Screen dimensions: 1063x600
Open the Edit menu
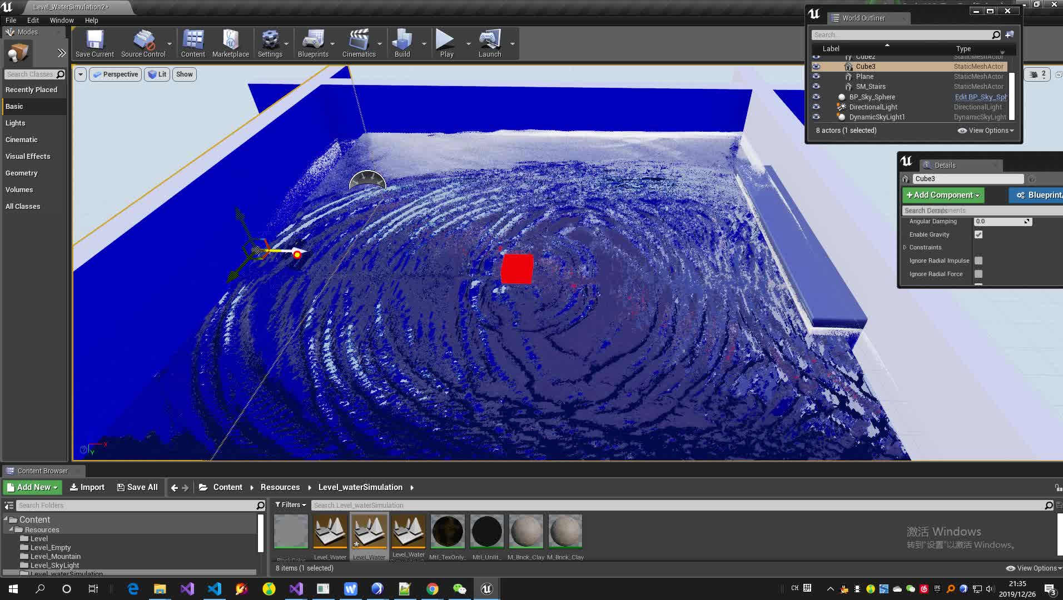coord(33,20)
